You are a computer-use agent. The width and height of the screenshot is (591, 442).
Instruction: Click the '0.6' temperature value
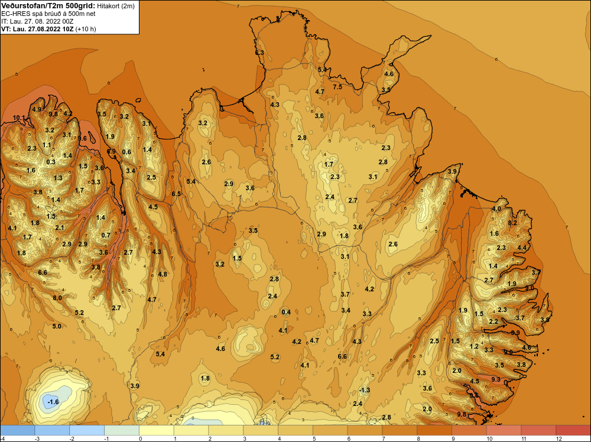(x=126, y=152)
